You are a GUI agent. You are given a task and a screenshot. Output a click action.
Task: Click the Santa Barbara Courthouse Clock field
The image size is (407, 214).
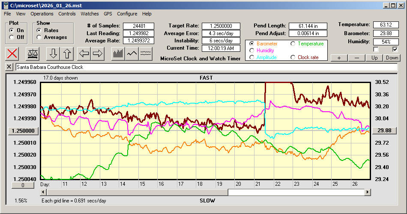[206, 67]
